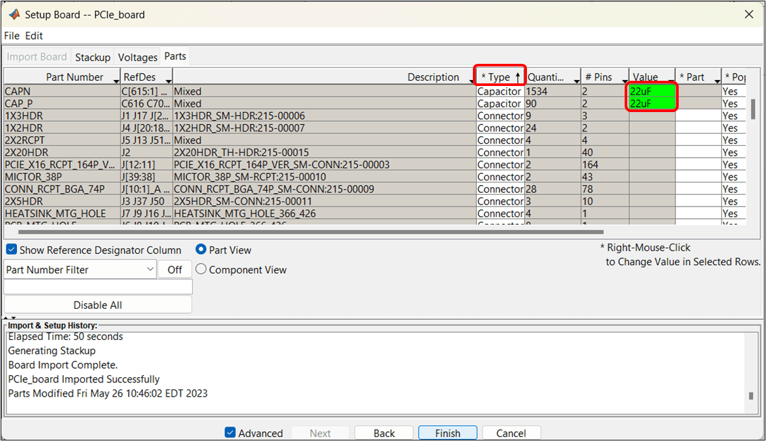
Task: Click the "Parts Modified Fri May 26" history line
Action: click(x=107, y=393)
